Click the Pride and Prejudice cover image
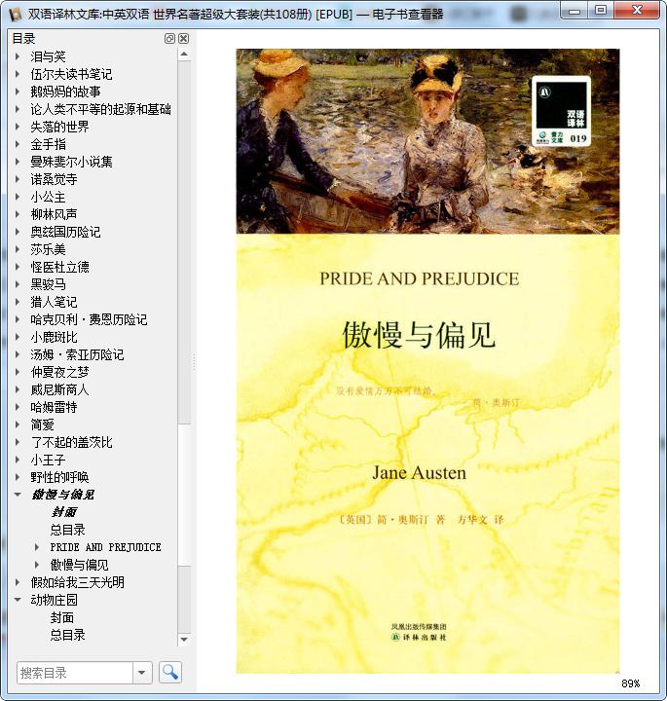The image size is (667, 701). pyautogui.click(x=427, y=361)
